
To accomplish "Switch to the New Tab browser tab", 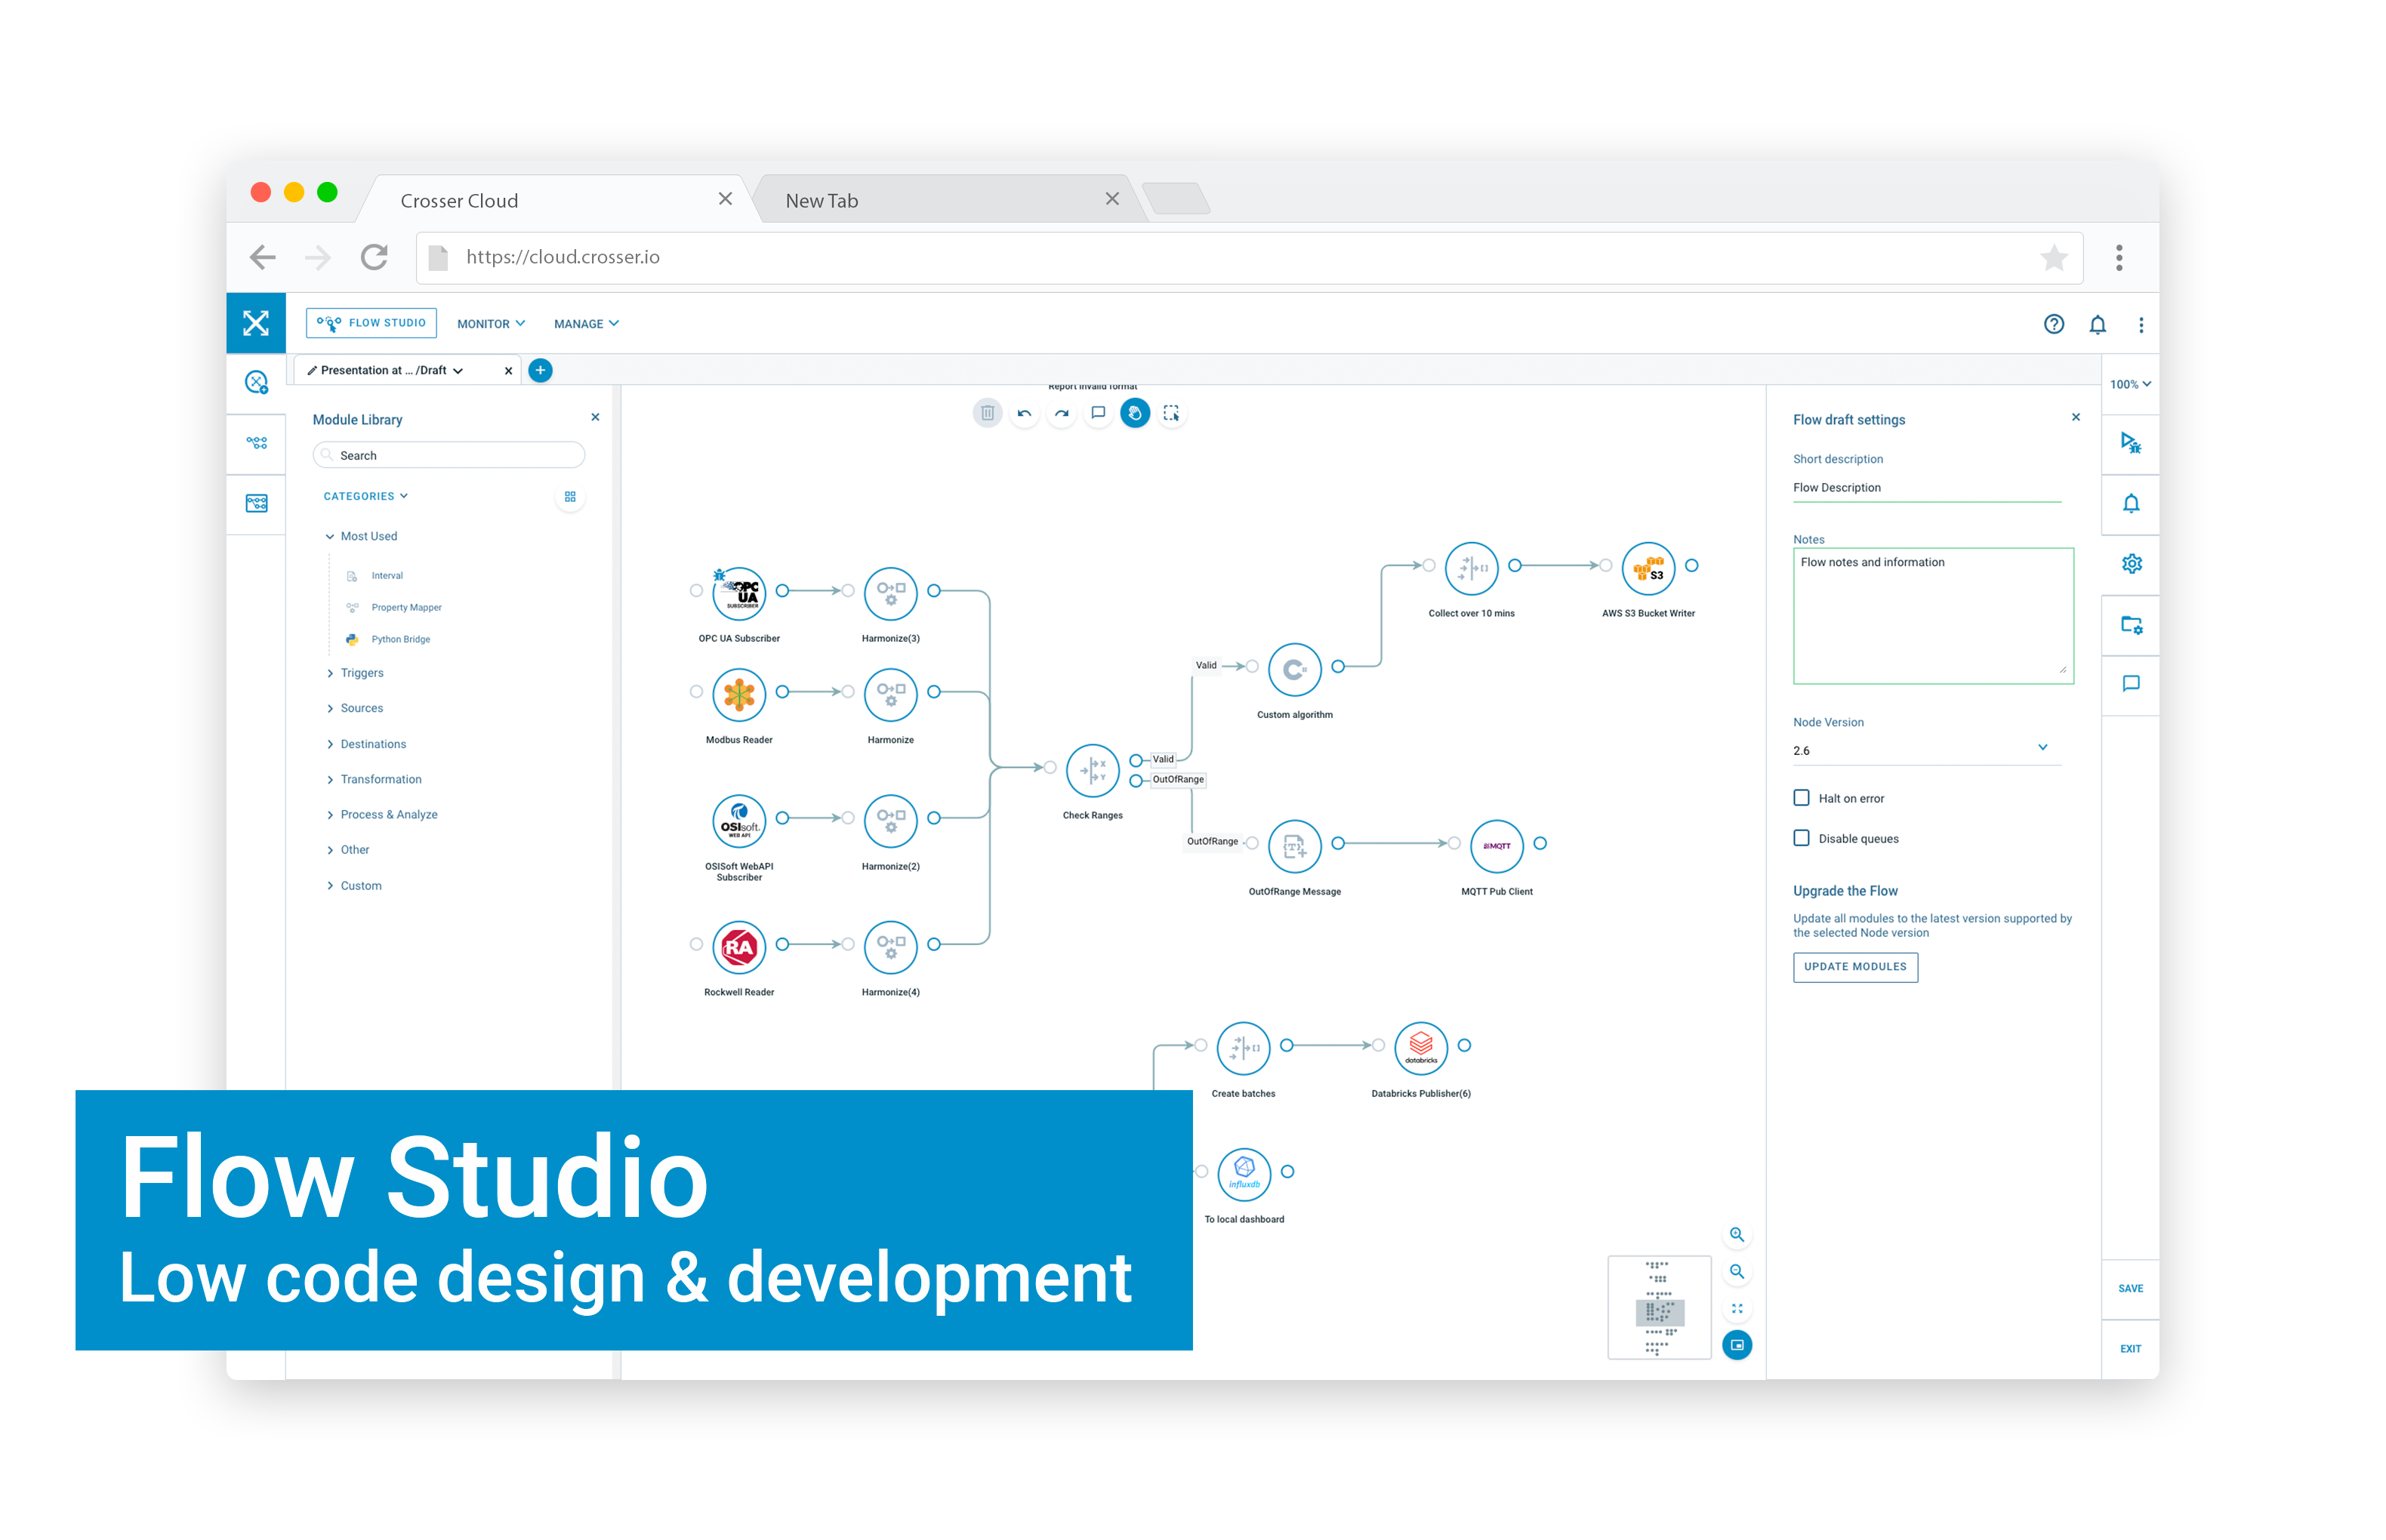I will pos(821,199).
